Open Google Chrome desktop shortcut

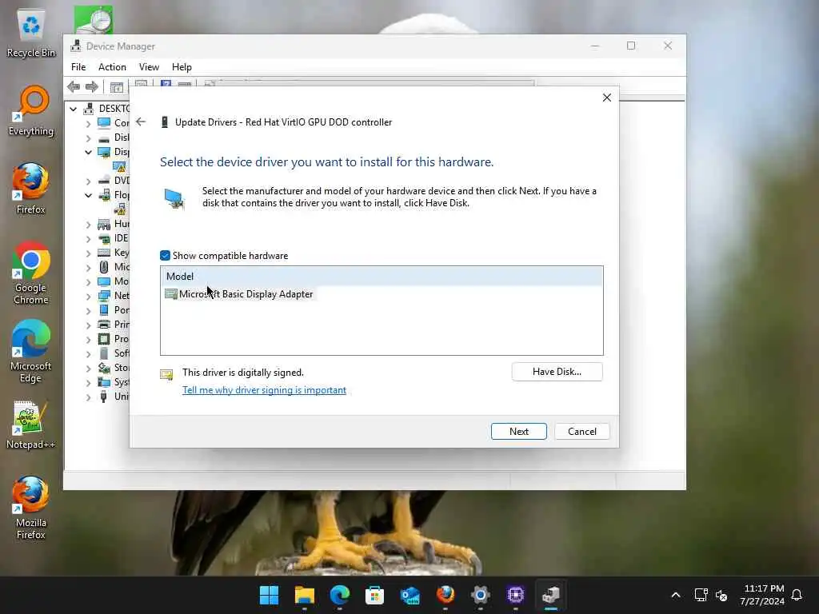coord(31,273)
